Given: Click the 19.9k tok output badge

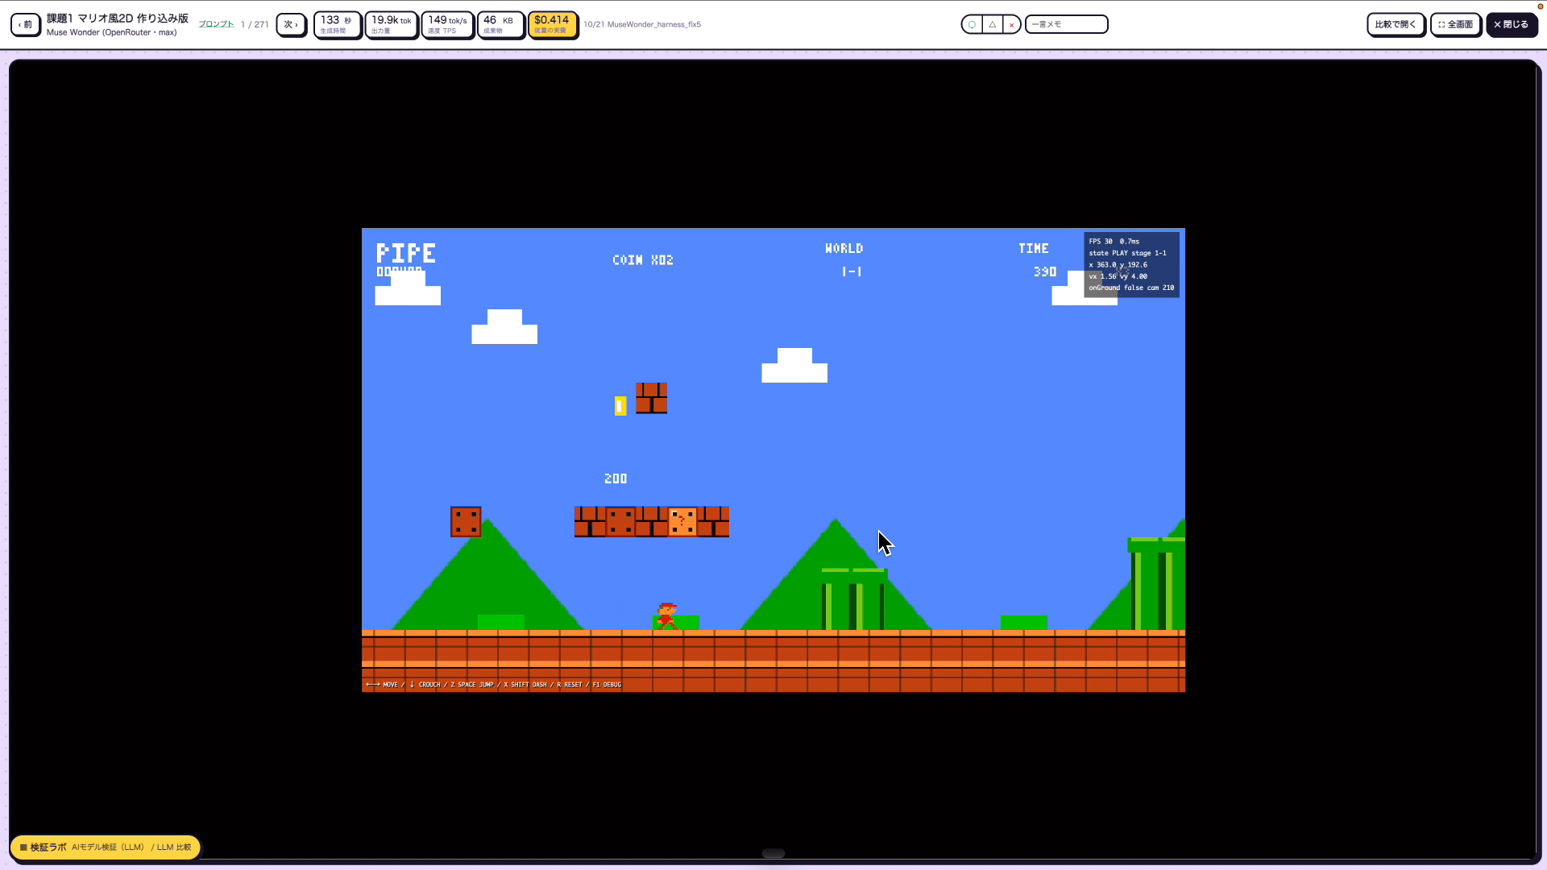Looking at the screenshot, I should point(392,24).
